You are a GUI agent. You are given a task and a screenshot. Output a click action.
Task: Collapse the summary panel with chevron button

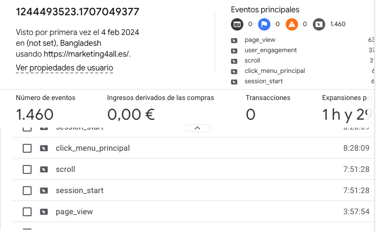(197, 128)
